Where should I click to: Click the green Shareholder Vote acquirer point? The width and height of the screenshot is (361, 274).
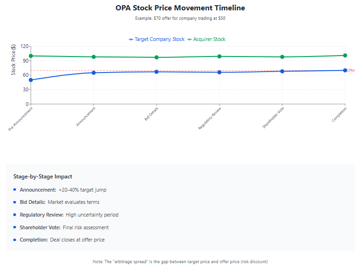click(x=282, y=57)
